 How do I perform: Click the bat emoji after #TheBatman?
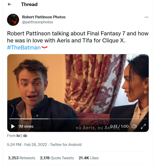[x=44, y=47]
